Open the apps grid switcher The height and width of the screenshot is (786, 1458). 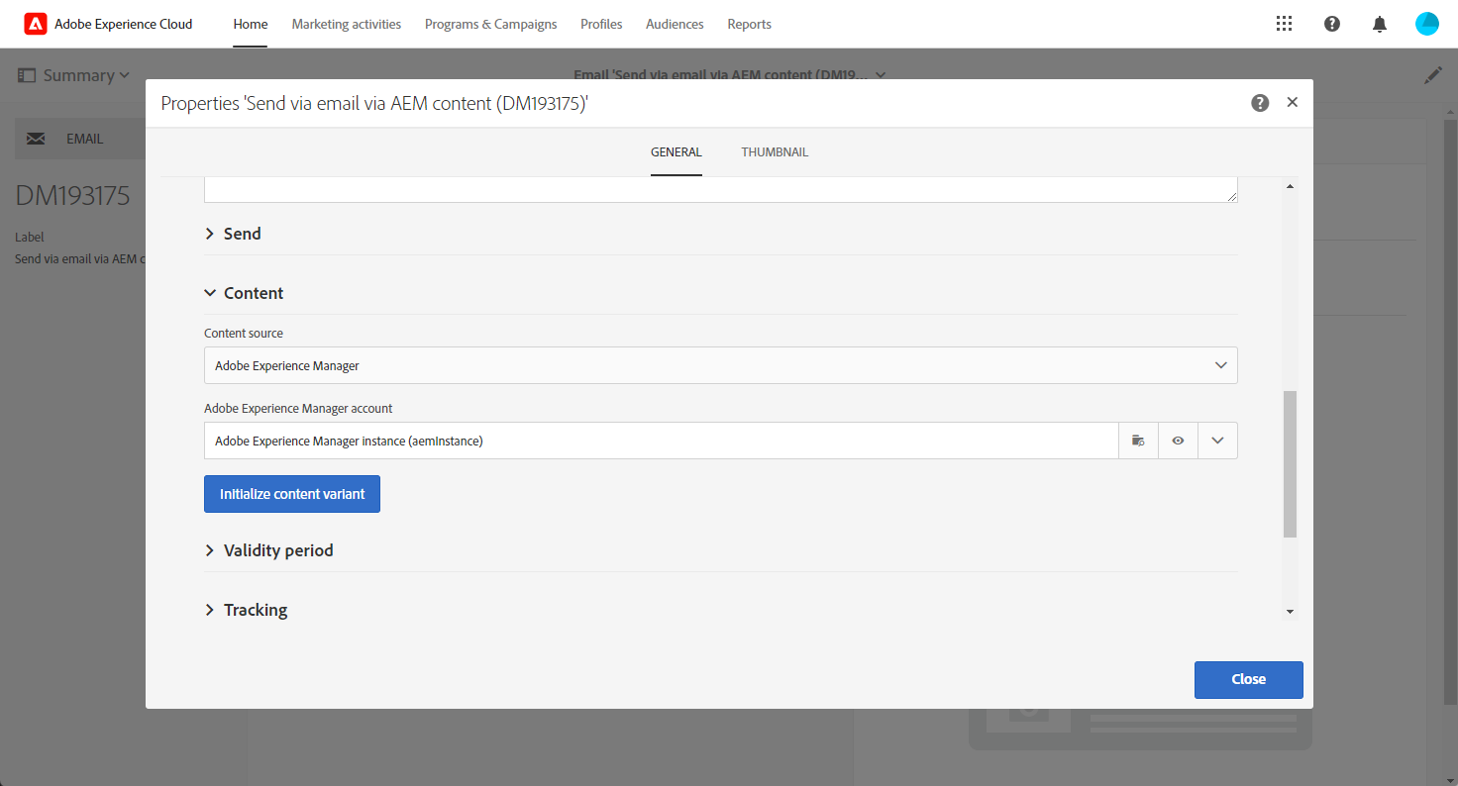click(x=1285, y=24)
